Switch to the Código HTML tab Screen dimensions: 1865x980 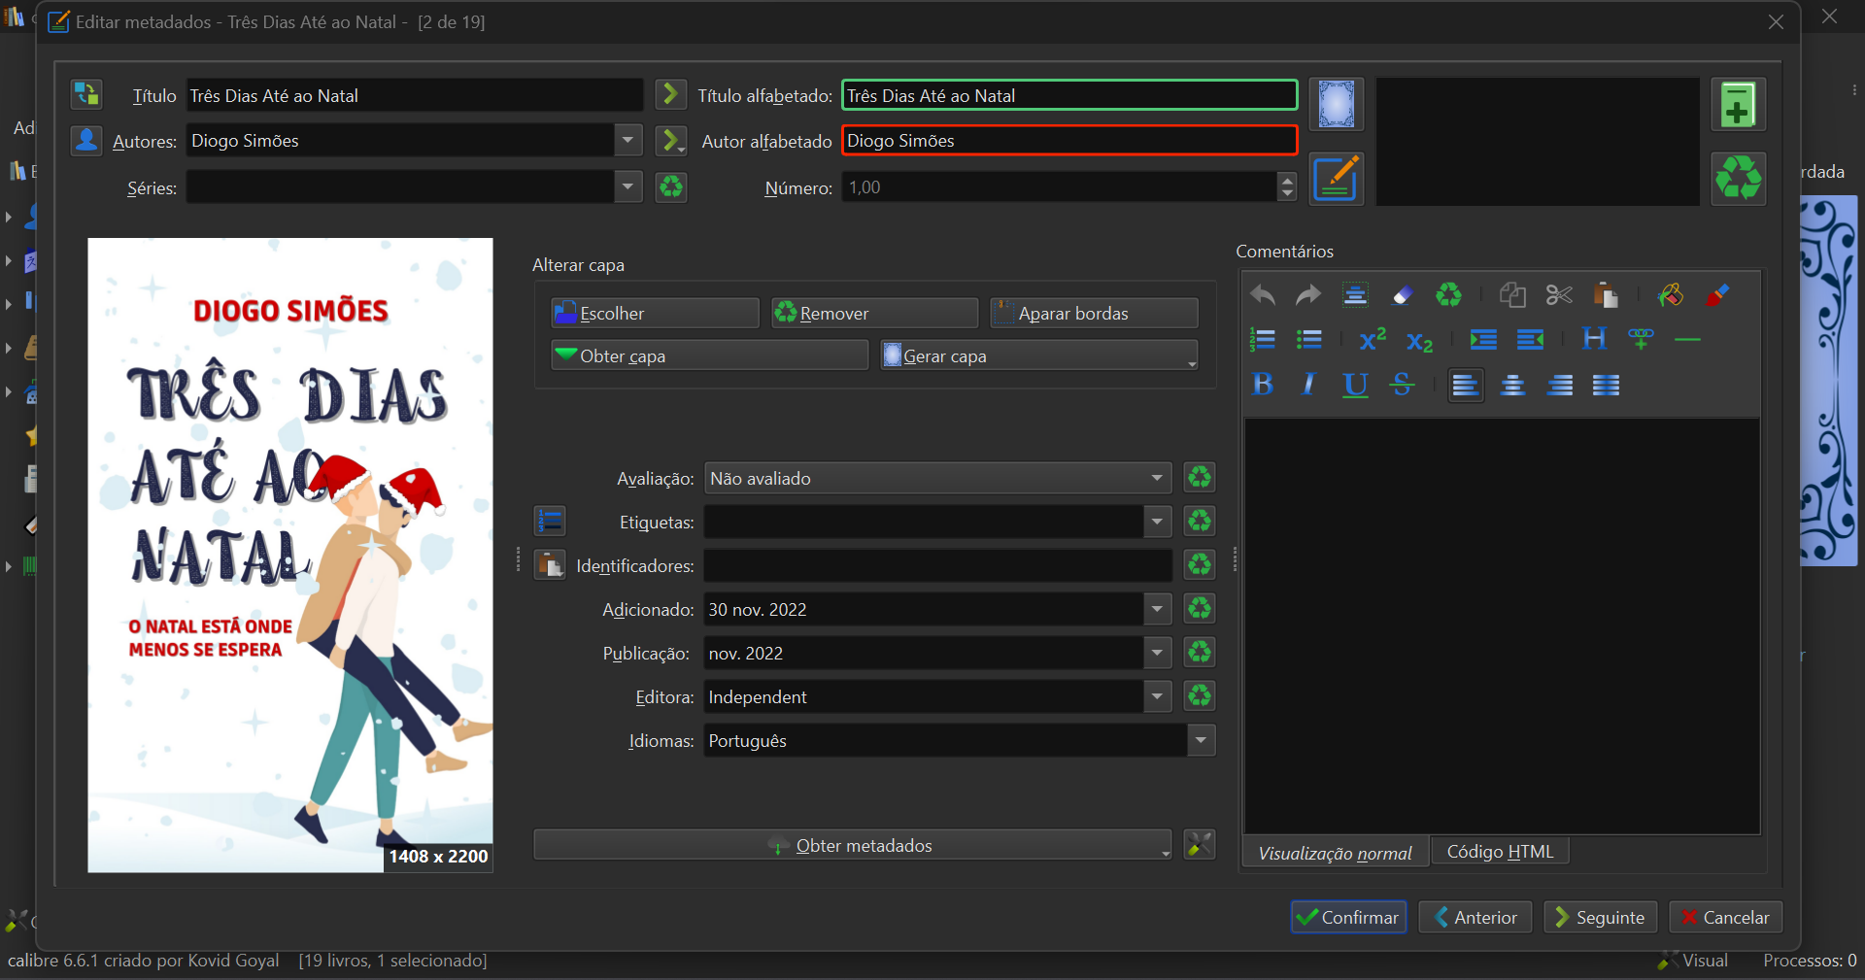pyautogui.click(x=1500, y=852)
